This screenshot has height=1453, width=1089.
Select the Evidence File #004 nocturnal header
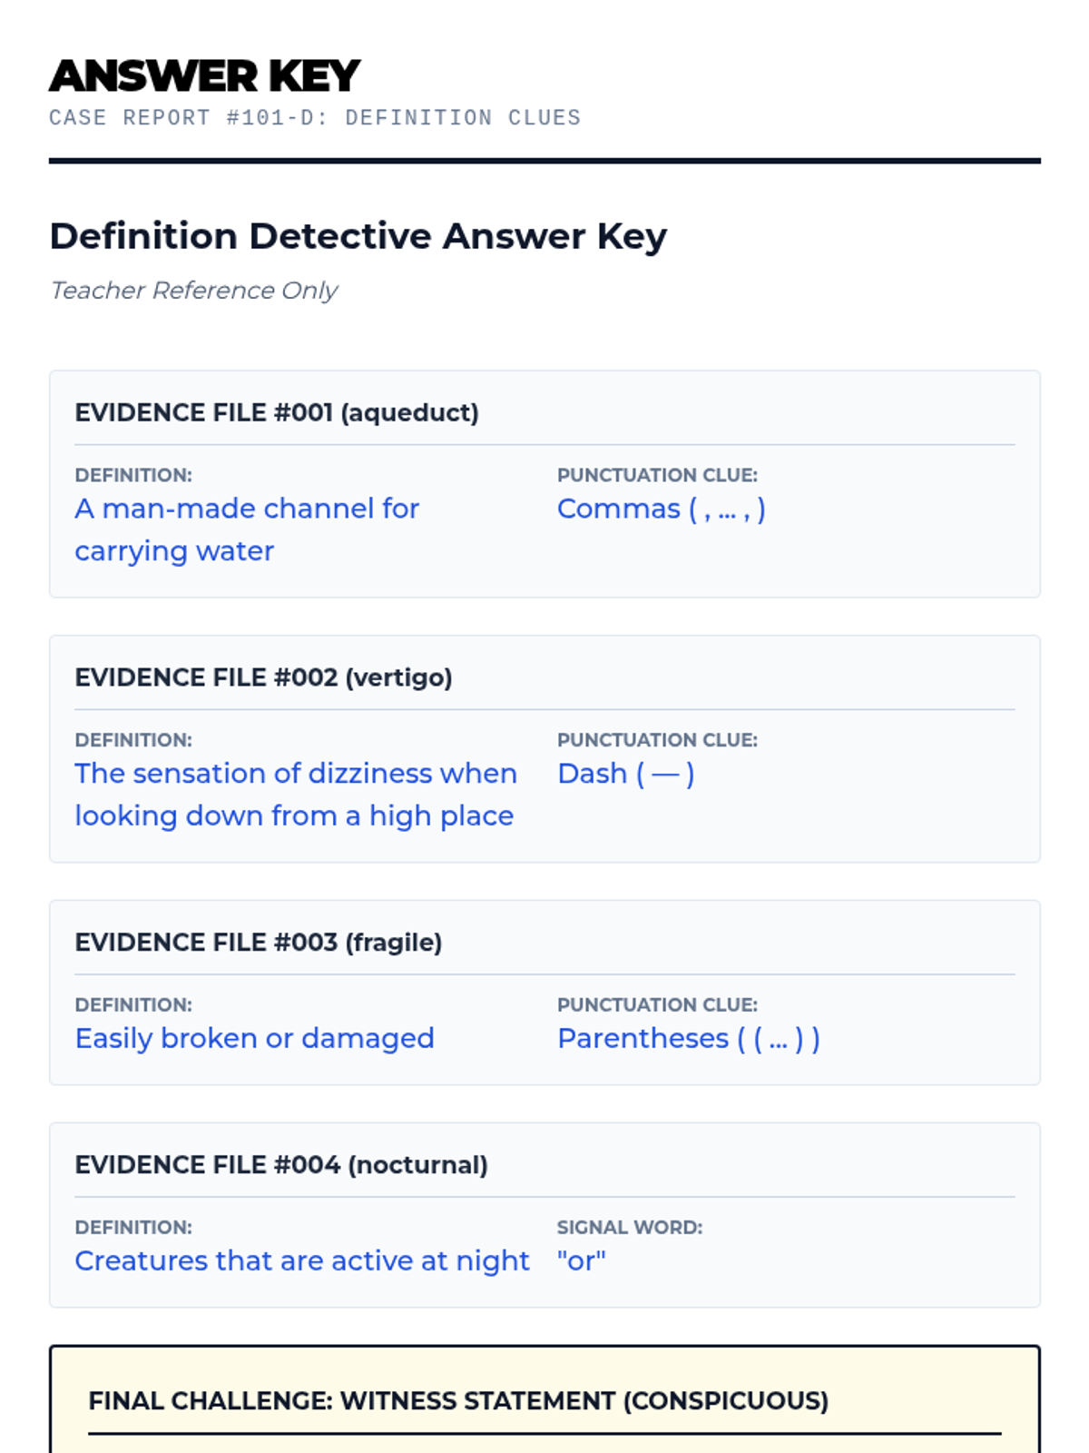point(280,1165)
